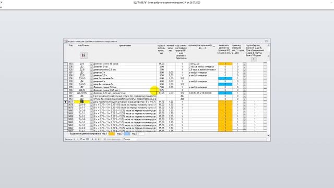Go to the first record in navigation bar
334x188 pixels.
[x=74, y=139]
